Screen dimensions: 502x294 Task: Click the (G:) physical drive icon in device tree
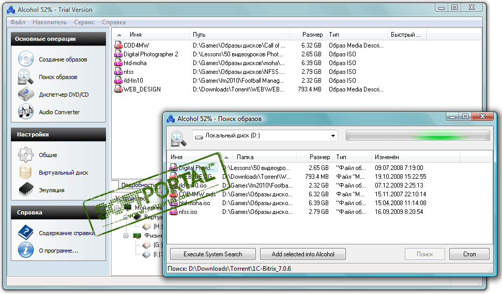coord(147,245)
